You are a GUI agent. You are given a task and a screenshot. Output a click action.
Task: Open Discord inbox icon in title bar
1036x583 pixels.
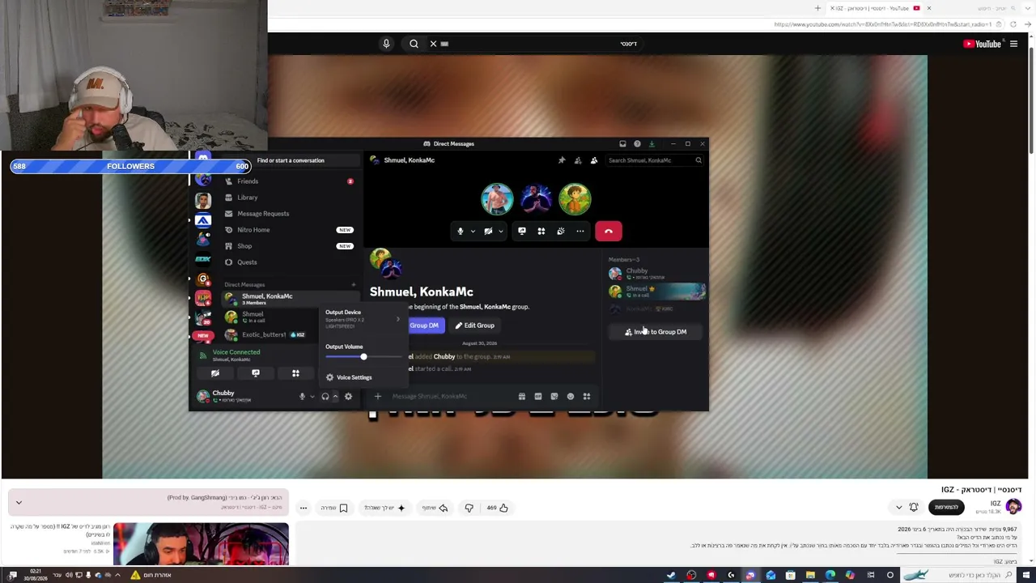[622, 144]
